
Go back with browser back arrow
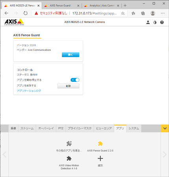click(6, 13)
